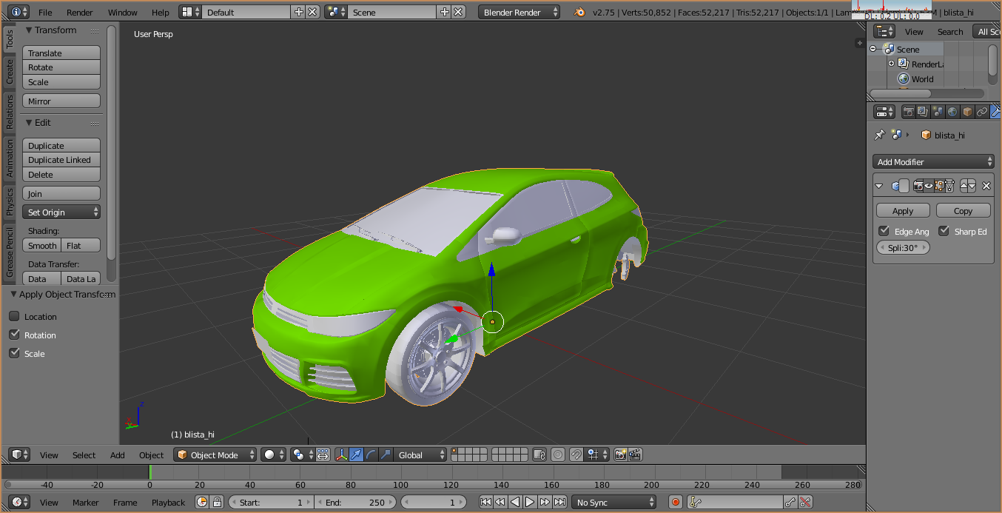The height and width of the screenshot is (513, 1002).
Task: Uncheck the Rotation checkbox
Action: [14, 335]
